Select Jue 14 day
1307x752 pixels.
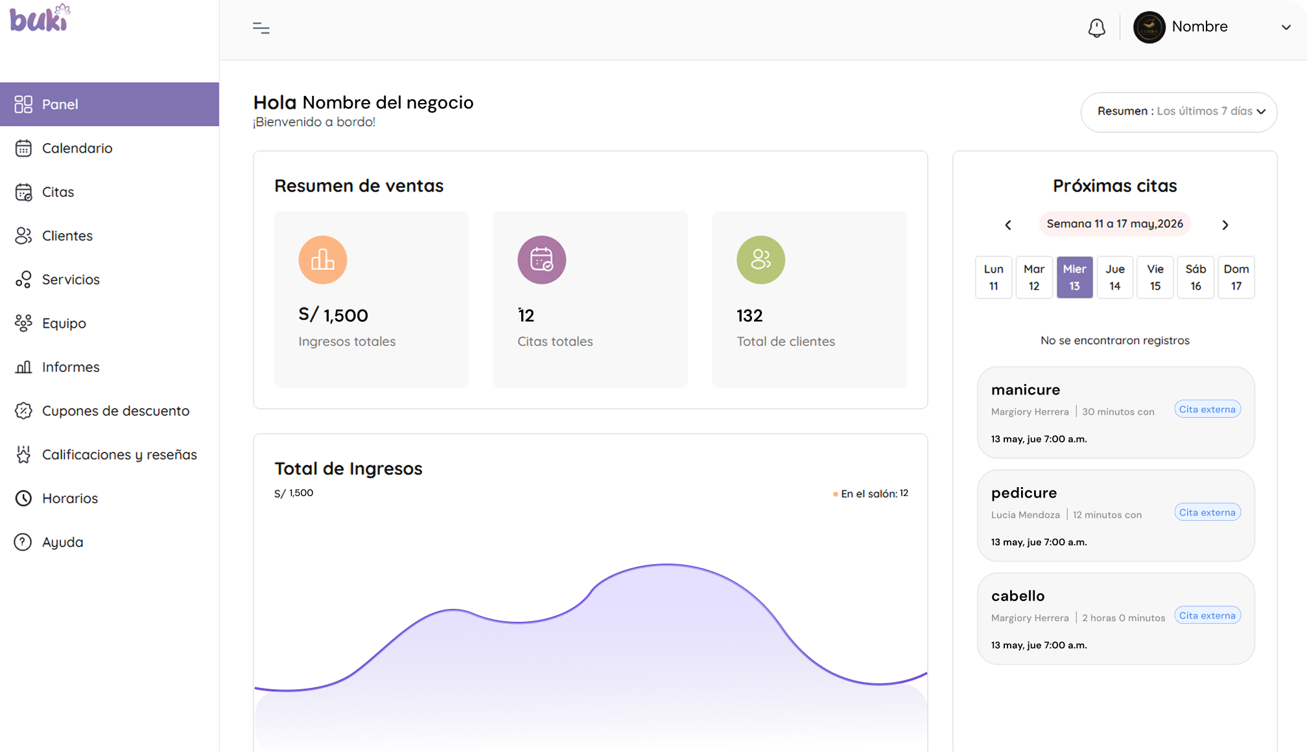point(1114,277)
